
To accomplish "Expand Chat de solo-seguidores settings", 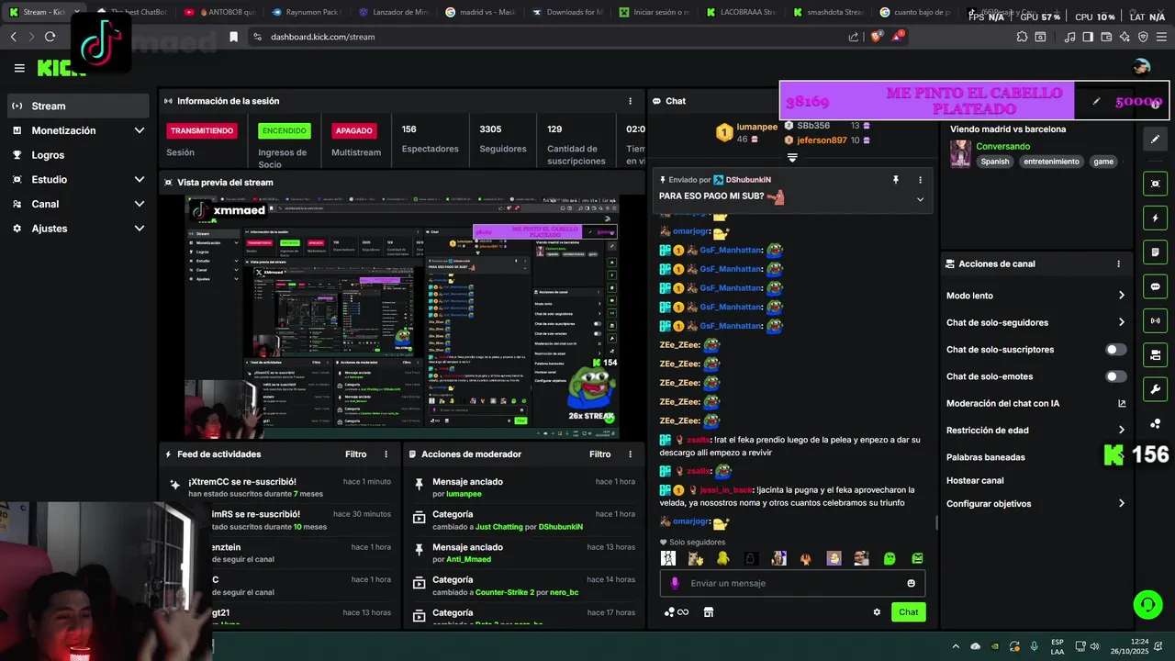I will (x=1035, y=322).
